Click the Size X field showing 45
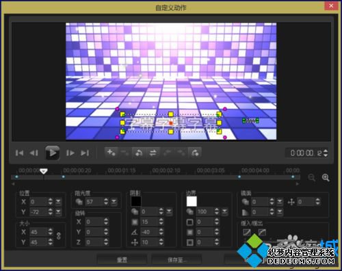 (38, 232)
